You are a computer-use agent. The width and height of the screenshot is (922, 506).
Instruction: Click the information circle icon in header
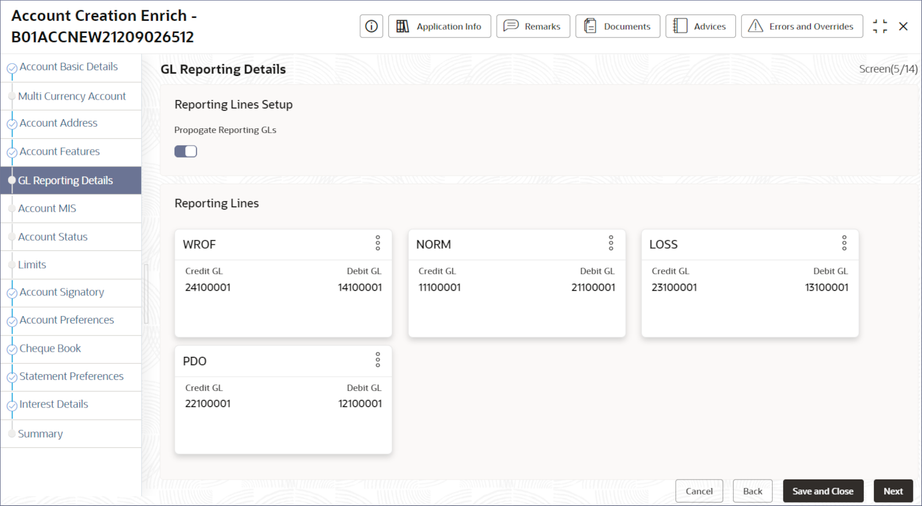coord(371,26)
